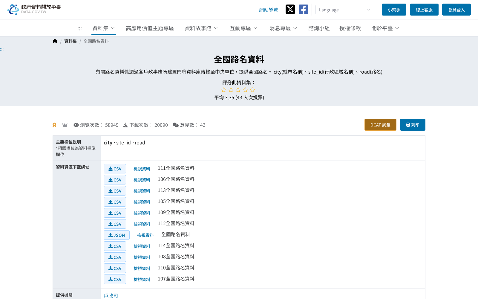Download CSV for 112全國路名資料
The height and width of the screenshot is (299, 478).
[x=115, y=224]
